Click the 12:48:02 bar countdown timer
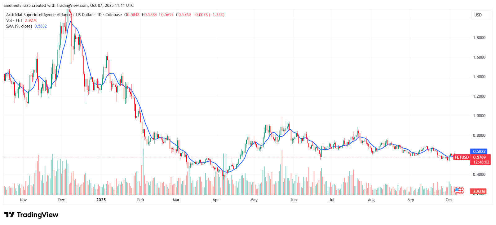The image size is (496, 225). point(481,162)
